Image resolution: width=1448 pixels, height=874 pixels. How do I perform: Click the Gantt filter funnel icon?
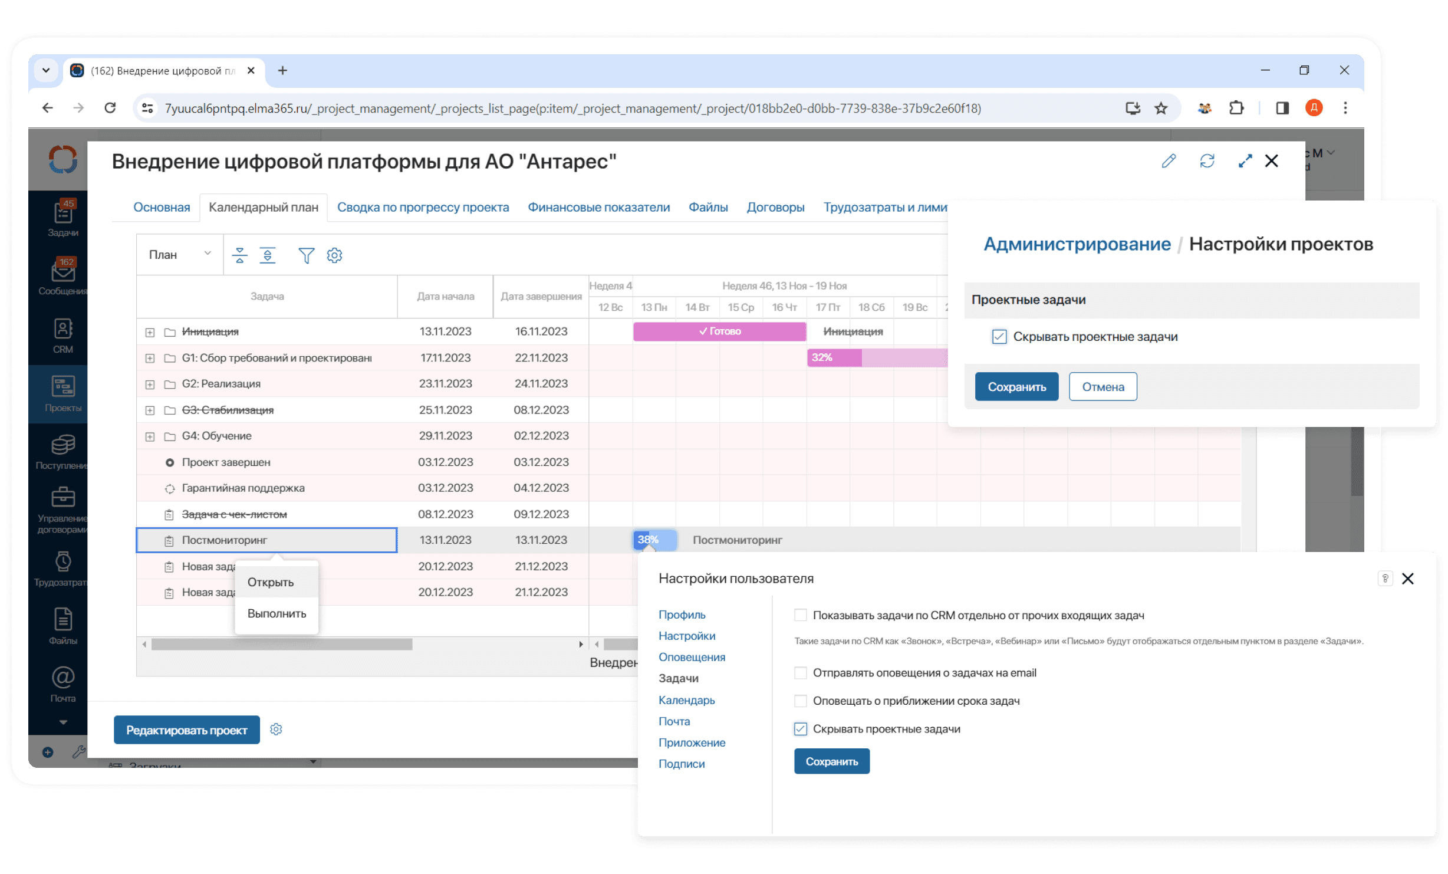306,255
